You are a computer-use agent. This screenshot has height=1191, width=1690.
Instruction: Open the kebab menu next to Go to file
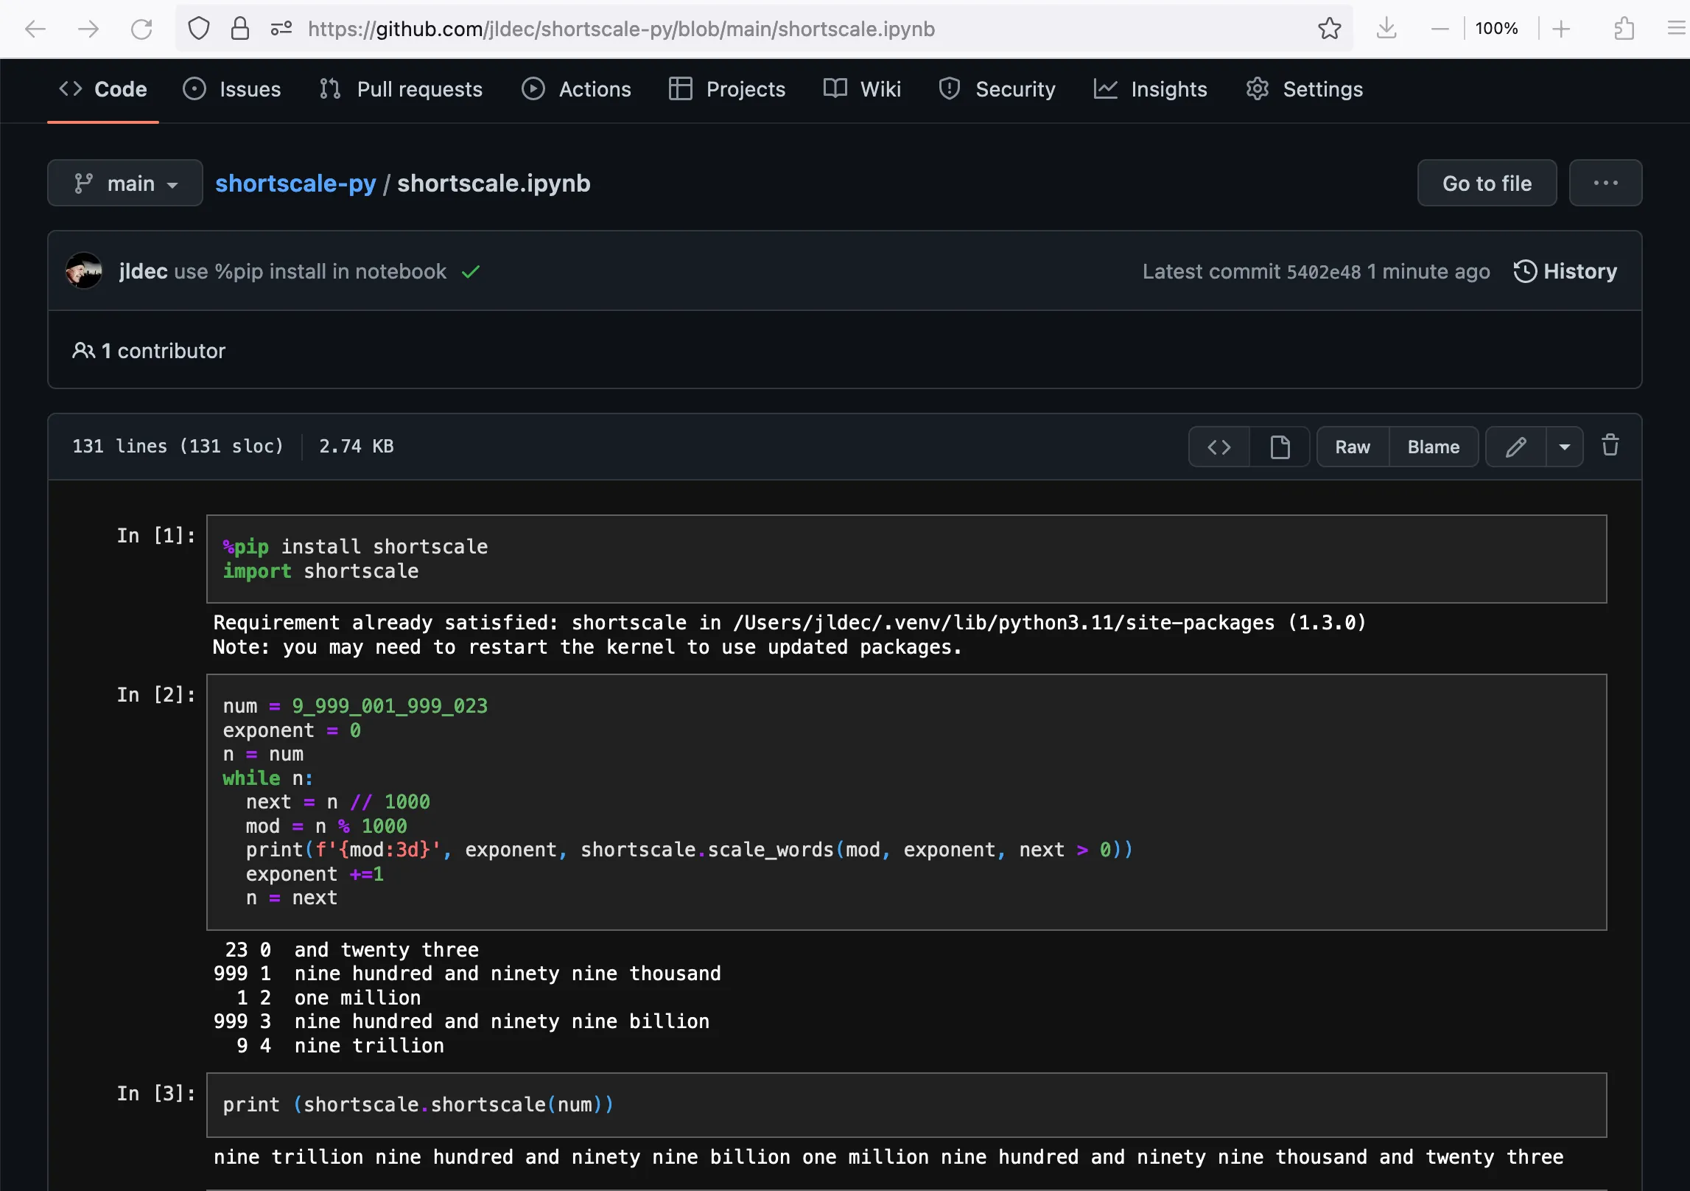click(x=1605, y=183)
